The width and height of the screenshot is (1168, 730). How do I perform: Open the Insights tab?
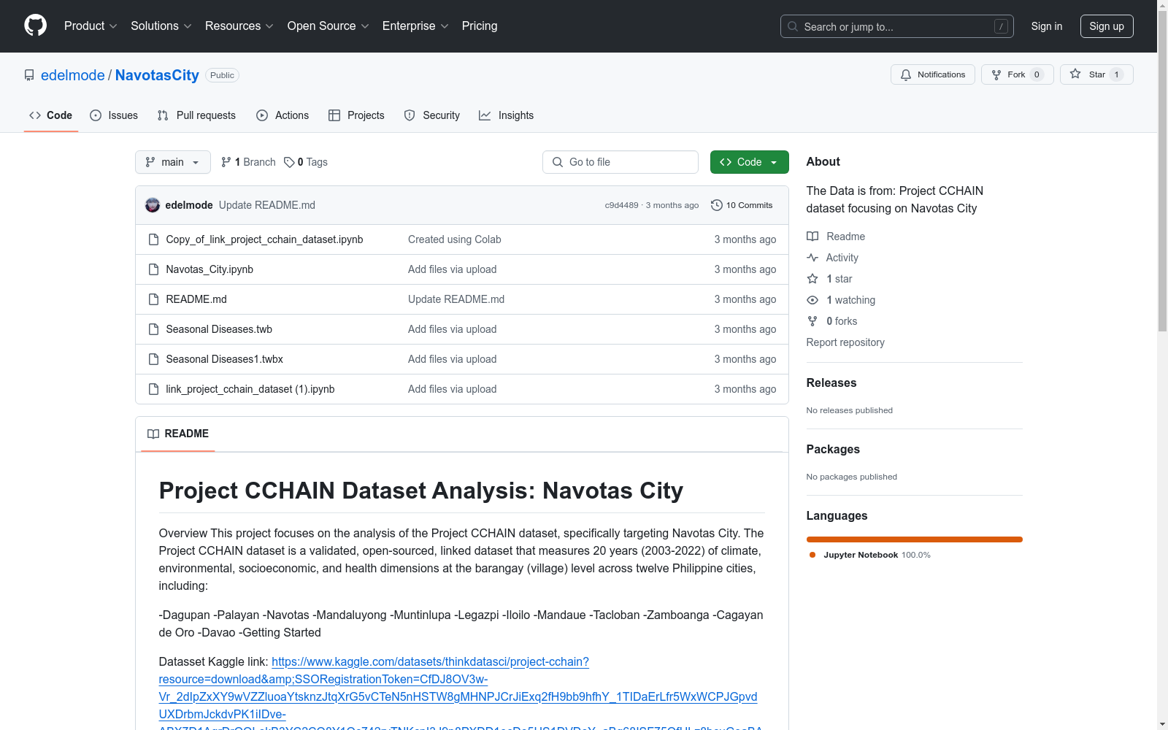click(x=506, y=115)
